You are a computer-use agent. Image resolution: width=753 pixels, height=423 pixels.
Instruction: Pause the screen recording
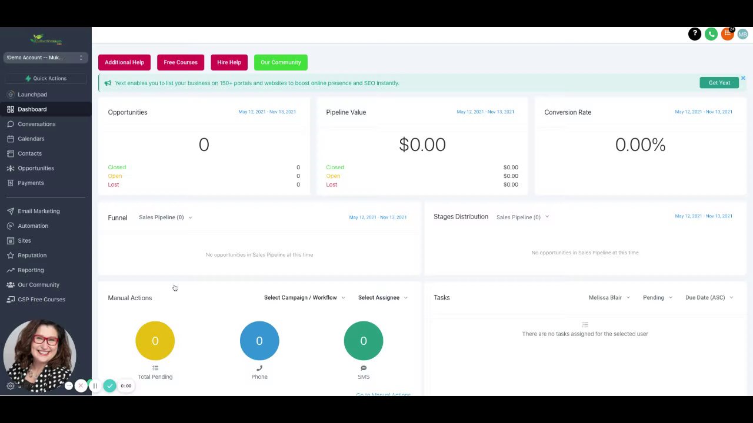(95, 386)
